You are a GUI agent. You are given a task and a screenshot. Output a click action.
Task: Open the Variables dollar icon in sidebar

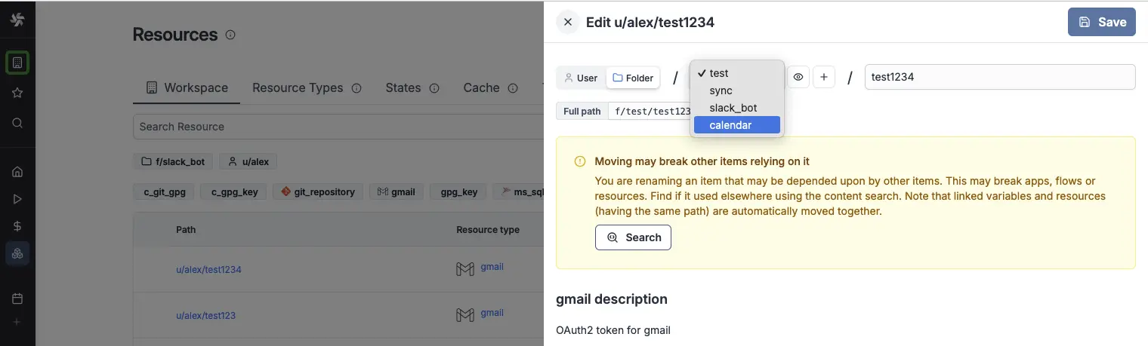click(x=17, y=226)
